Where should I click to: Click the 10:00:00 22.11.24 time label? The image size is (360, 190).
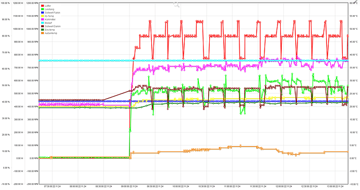(181, 186)
